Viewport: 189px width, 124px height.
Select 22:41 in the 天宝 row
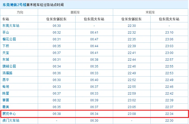(x=132, y=53)
